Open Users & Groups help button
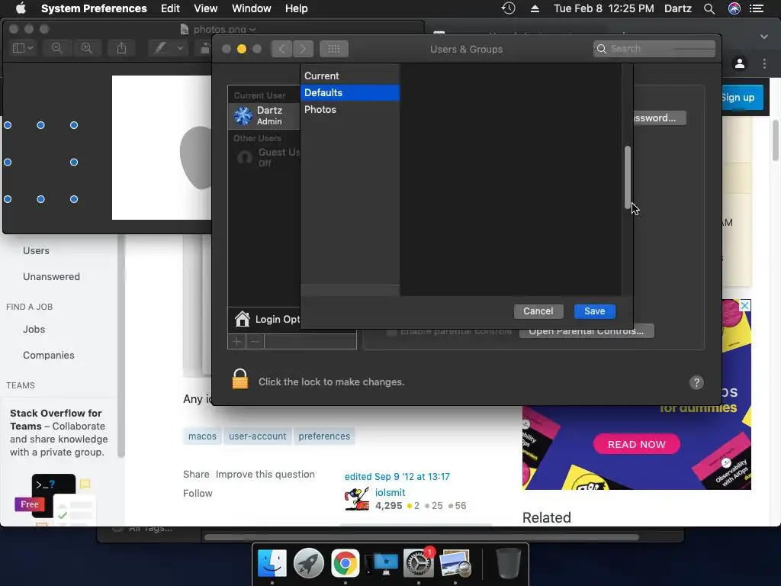This screenshot has width=781, height=586. (696, 382)
